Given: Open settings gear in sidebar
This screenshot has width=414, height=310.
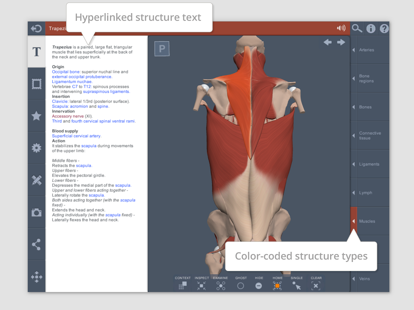Looking at the screenshot, I should pos(36,148).
